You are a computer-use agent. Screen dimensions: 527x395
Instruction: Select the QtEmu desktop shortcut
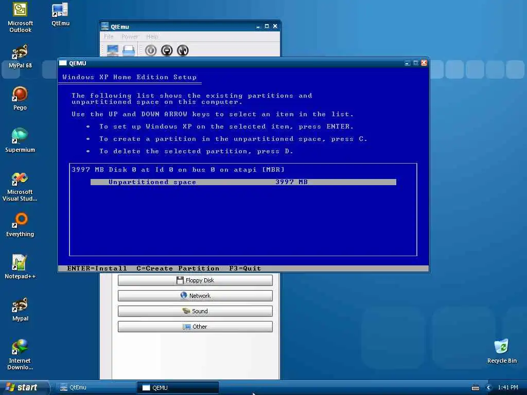pyautogui.click(x=61, y=14)
